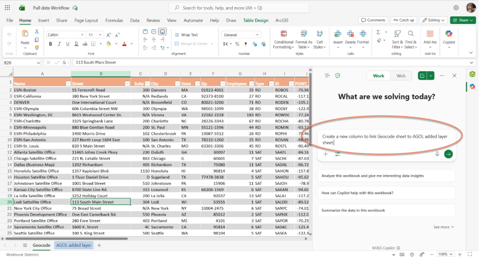Open the font name Calibri dropdown

[82, 35]
